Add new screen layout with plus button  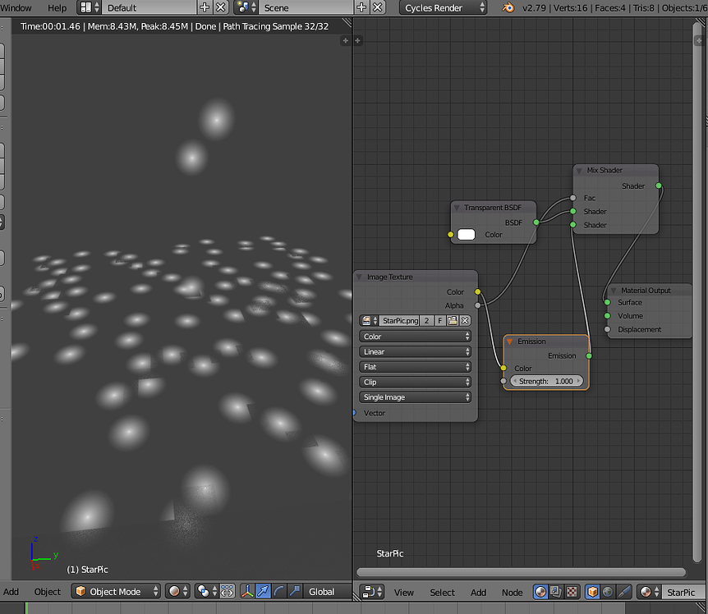[205, 7]
